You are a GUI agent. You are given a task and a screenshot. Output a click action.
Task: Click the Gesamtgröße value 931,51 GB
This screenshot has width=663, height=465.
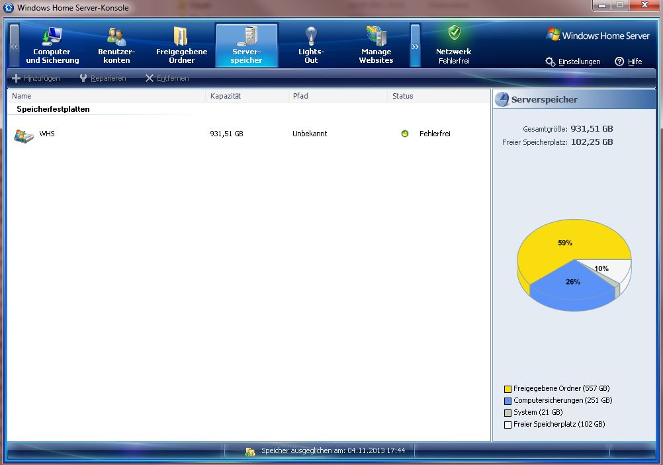click(592, 129)
